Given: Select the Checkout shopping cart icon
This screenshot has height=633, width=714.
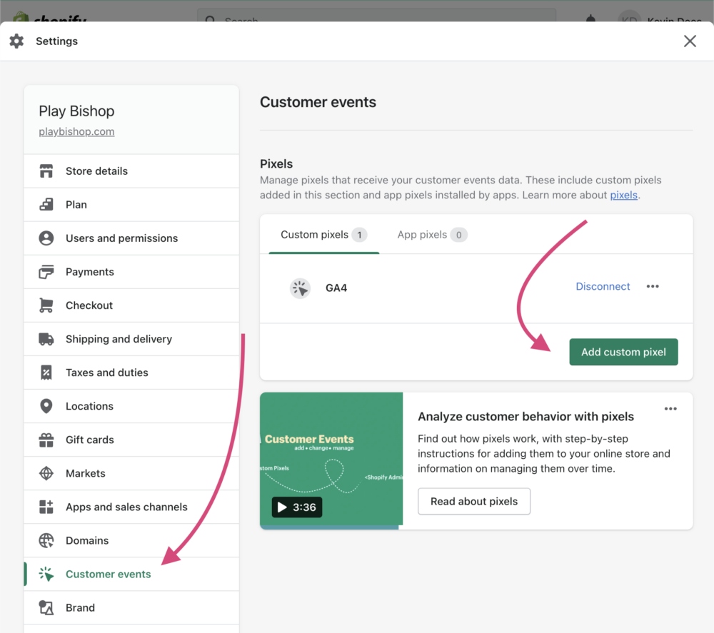Looking at the screenshot, I should (x=46, y=305).
